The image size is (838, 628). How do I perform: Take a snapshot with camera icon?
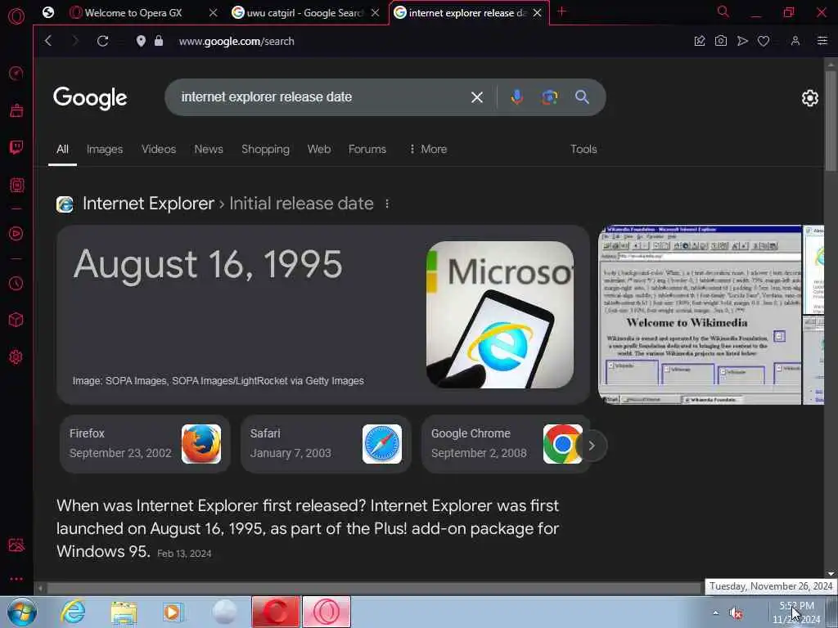[721, 41]
